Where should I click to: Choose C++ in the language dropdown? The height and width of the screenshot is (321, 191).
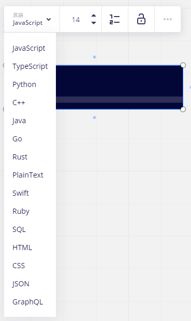[x=30, y=103]
